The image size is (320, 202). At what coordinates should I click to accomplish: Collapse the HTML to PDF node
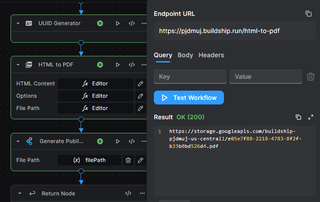coord(18,65)
